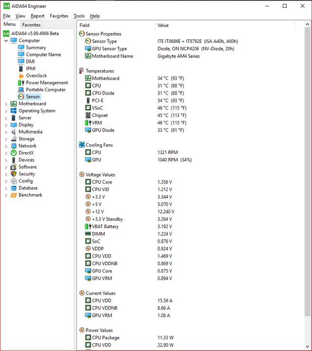
Task: Click the Multimedia speaker icon
Action: (x=14, y=132)
